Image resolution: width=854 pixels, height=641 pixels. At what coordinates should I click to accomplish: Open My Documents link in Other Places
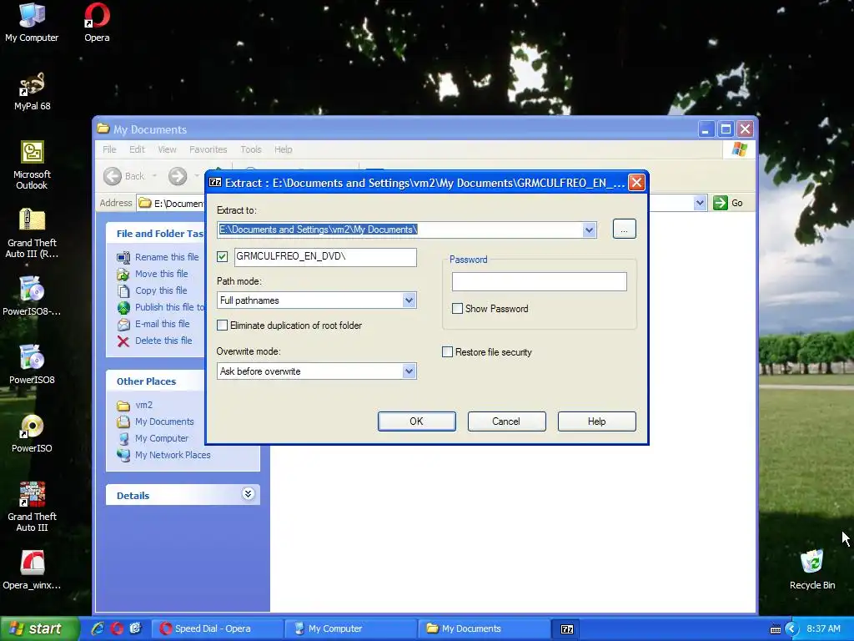(164, 421)
